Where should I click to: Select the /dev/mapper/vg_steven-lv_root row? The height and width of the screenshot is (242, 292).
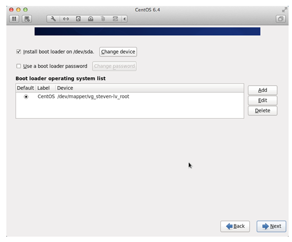pos(130,97)
